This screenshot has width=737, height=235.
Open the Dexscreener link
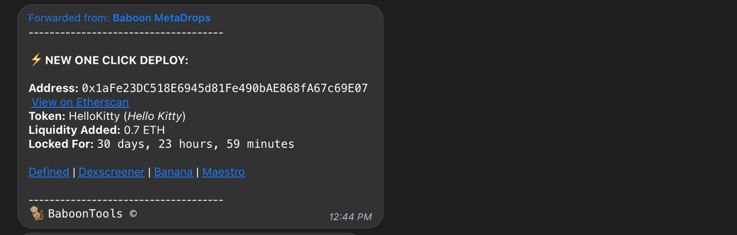coord(112,172)
